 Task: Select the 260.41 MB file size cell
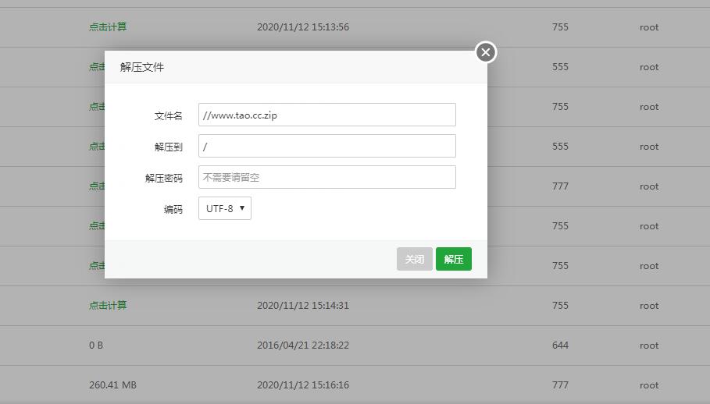(x=112, y=385)
